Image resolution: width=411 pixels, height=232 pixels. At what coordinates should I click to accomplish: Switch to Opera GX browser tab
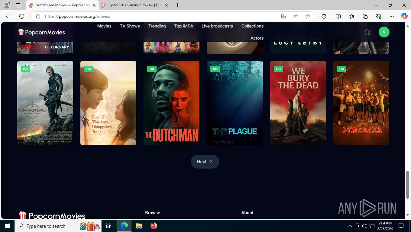pyautogui.click(x=134, y=5)
